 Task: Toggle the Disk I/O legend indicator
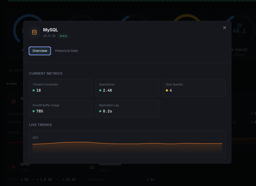233,50
